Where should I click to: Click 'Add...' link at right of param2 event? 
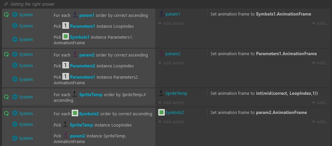pos(320,63)
